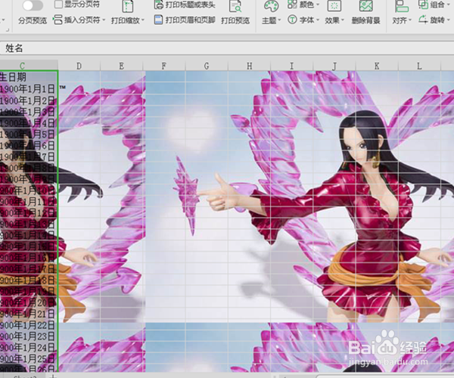Click the 打印预览 text label
Viewport: 454px width, 378px height.
tap(235, 20)
